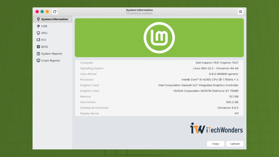Refresh the system information
Screen dimensions: 279x157
54,11
